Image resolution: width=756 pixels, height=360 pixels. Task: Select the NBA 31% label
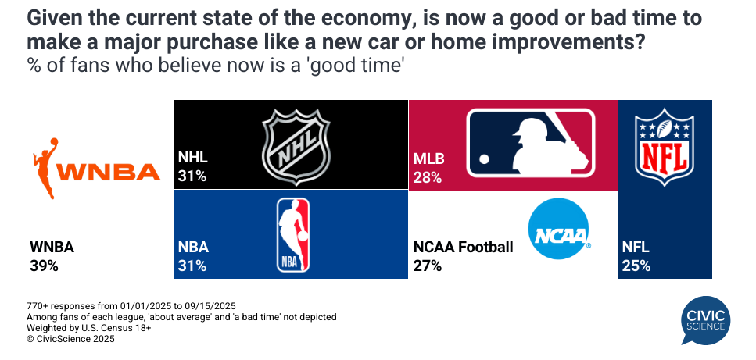pos(192,257)
